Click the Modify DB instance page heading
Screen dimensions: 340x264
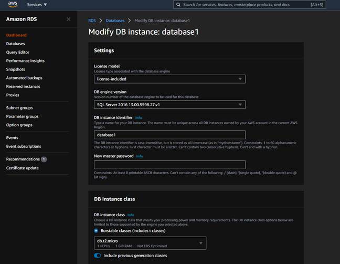(143, 32)
